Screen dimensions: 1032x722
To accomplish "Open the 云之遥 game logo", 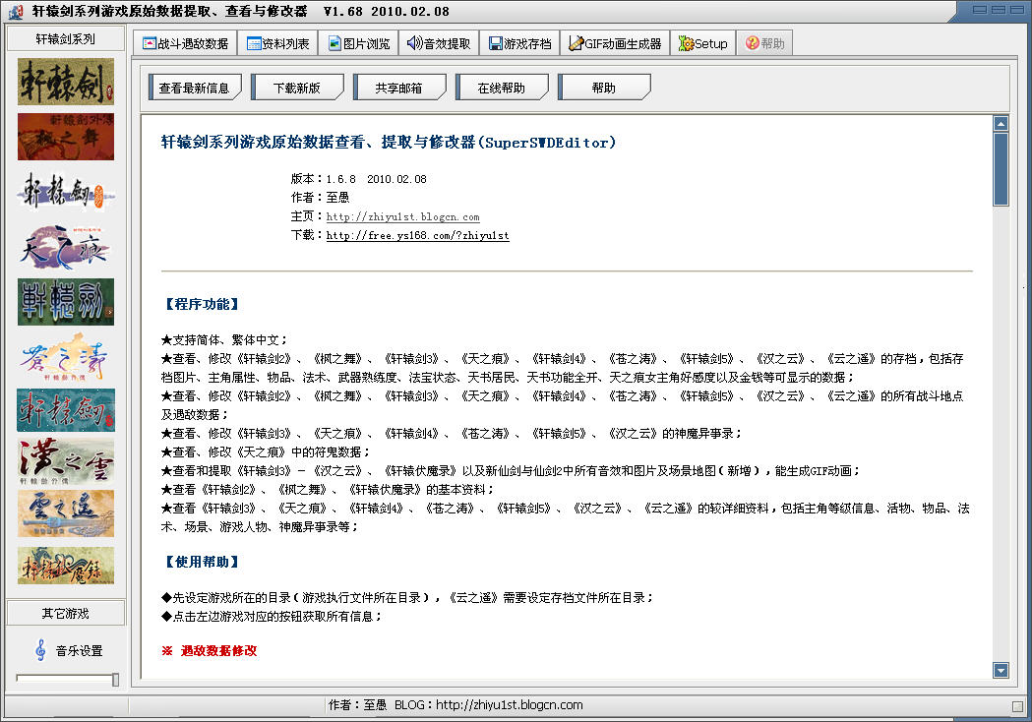I will pos(66,513).
